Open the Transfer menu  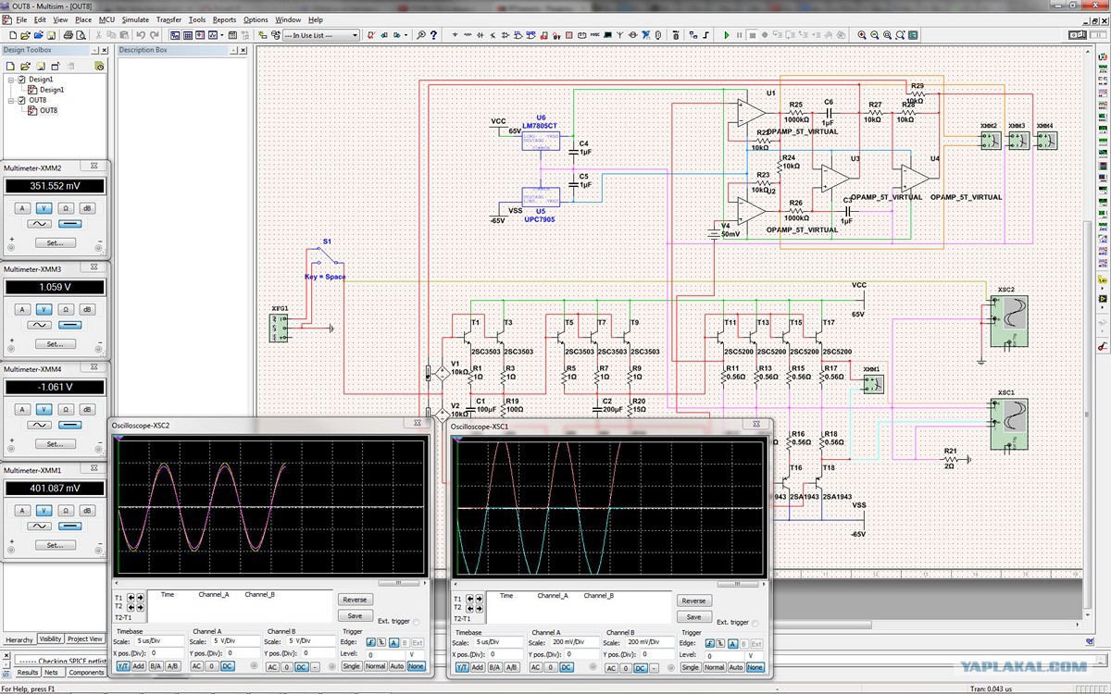point(169,19)
